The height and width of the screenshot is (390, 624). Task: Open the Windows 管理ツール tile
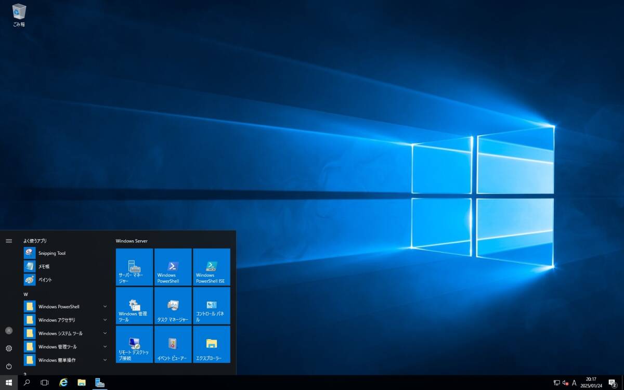(x=134, y=306)
